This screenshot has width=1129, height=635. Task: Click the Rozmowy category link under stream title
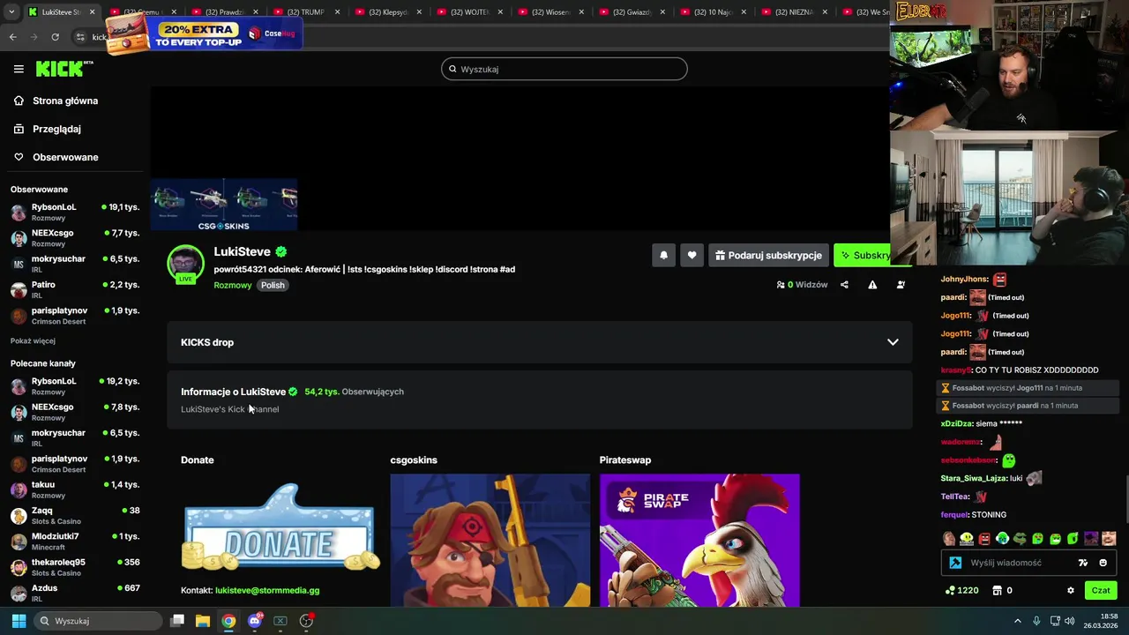coord(233,285)
